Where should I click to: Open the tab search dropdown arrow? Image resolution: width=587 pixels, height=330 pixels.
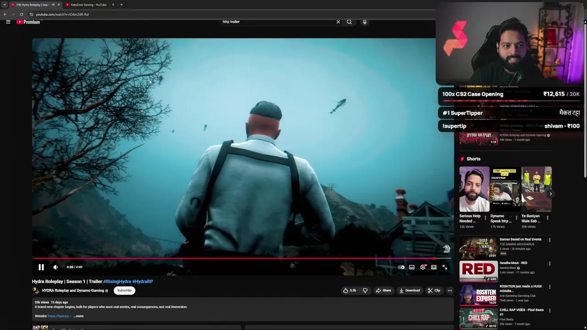tap(4, 5)
